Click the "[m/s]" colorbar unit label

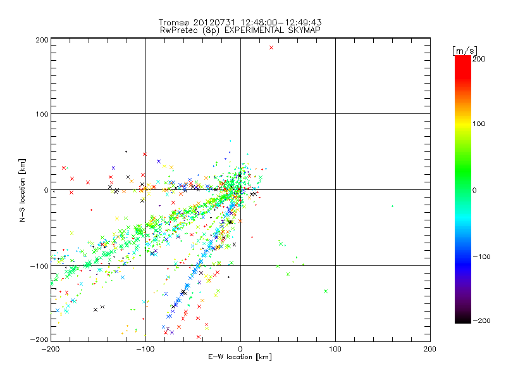coord(465,51)
